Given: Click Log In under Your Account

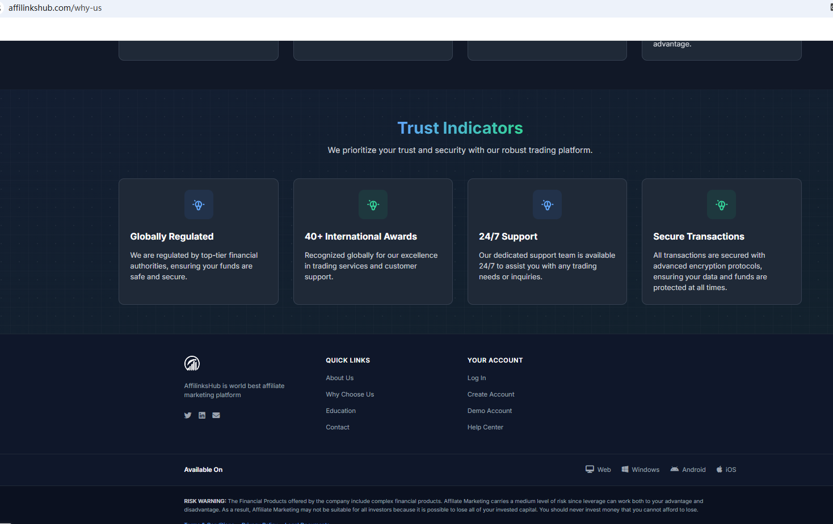Looking at the screenshot, I should point(477,378).
